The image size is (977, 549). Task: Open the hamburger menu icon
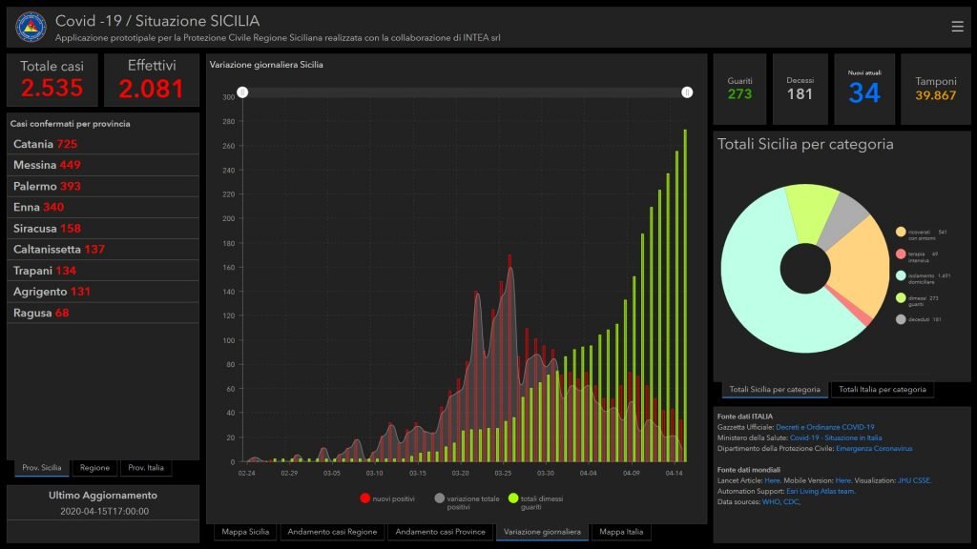(957, 27)
